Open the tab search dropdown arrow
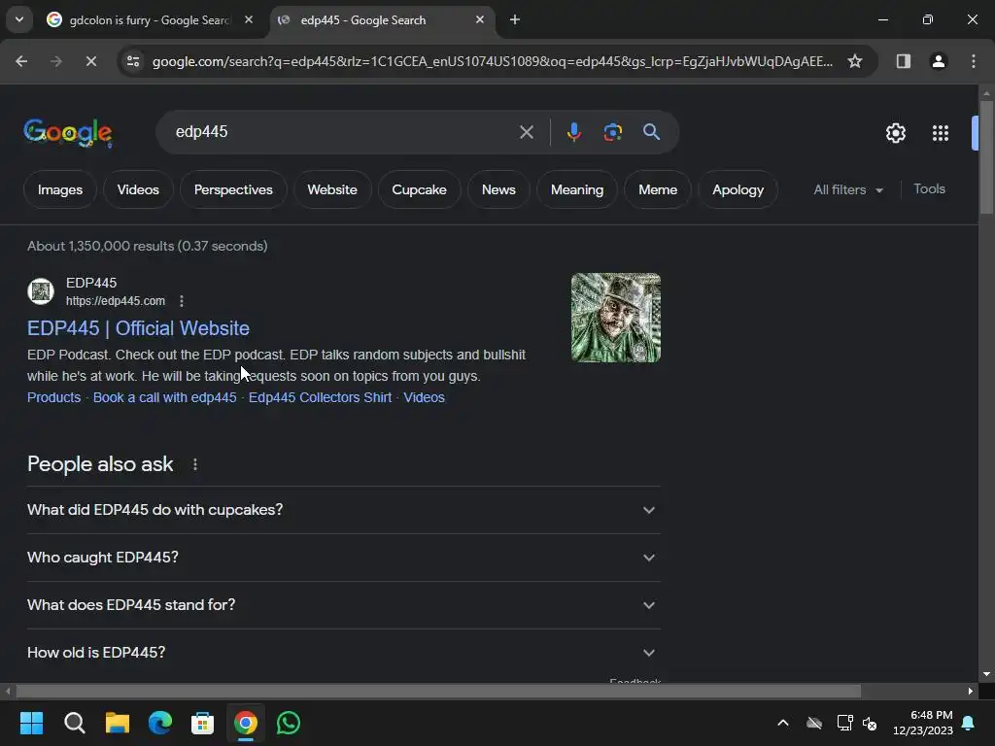Viewport: 995px width, 746px height. (x=19, y=19)
